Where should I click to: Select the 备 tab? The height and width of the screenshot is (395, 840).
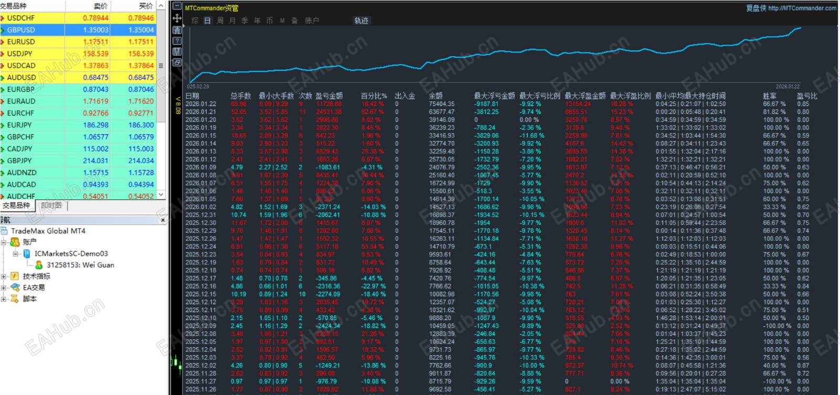pos(295,20)
